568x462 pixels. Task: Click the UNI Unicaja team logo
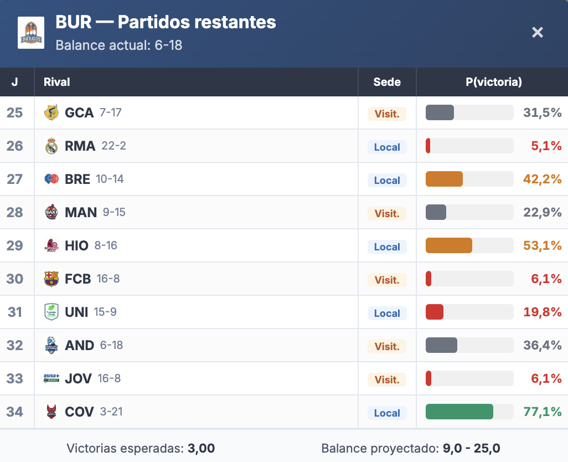pyautogui.click(x=51, y=312)
